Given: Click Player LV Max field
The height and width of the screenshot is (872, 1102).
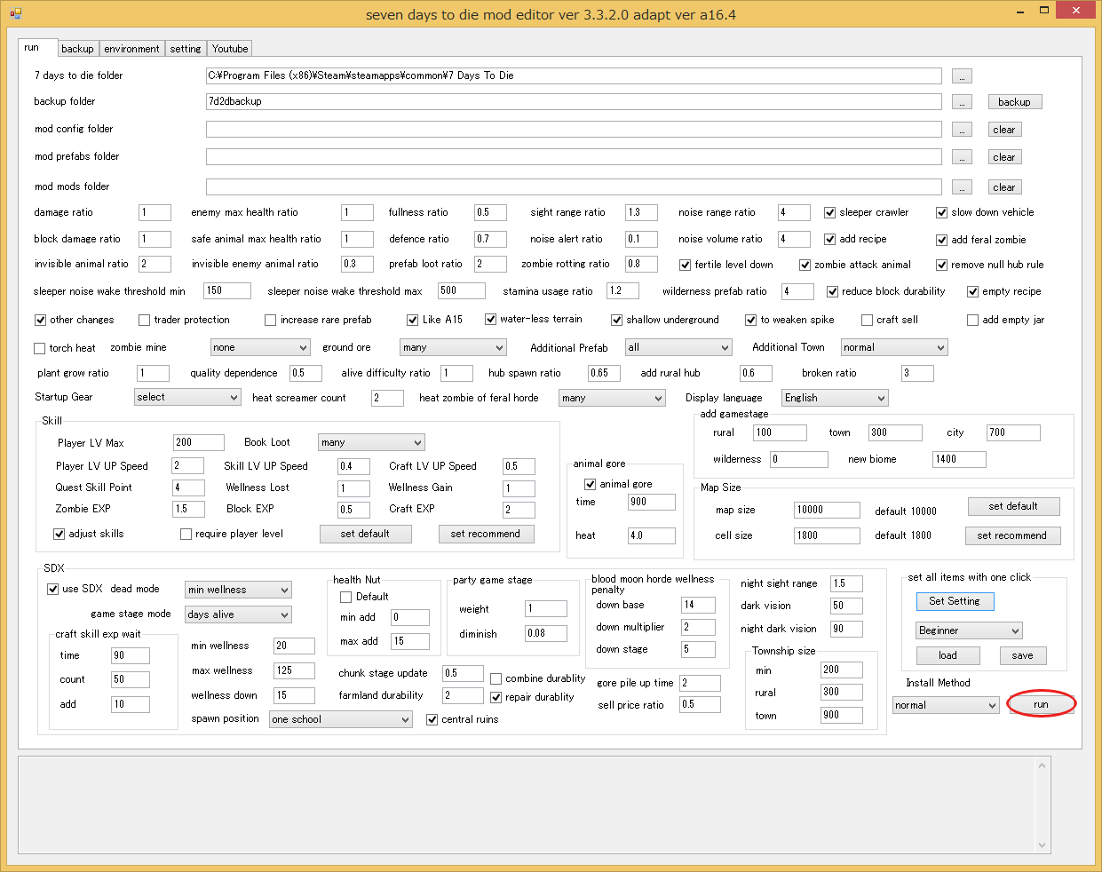Looking at the screenshot, I should (198, 442).
